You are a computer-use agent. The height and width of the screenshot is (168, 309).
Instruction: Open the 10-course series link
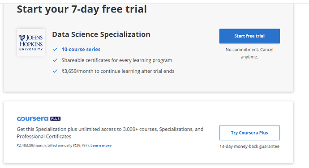click(81, 49)
